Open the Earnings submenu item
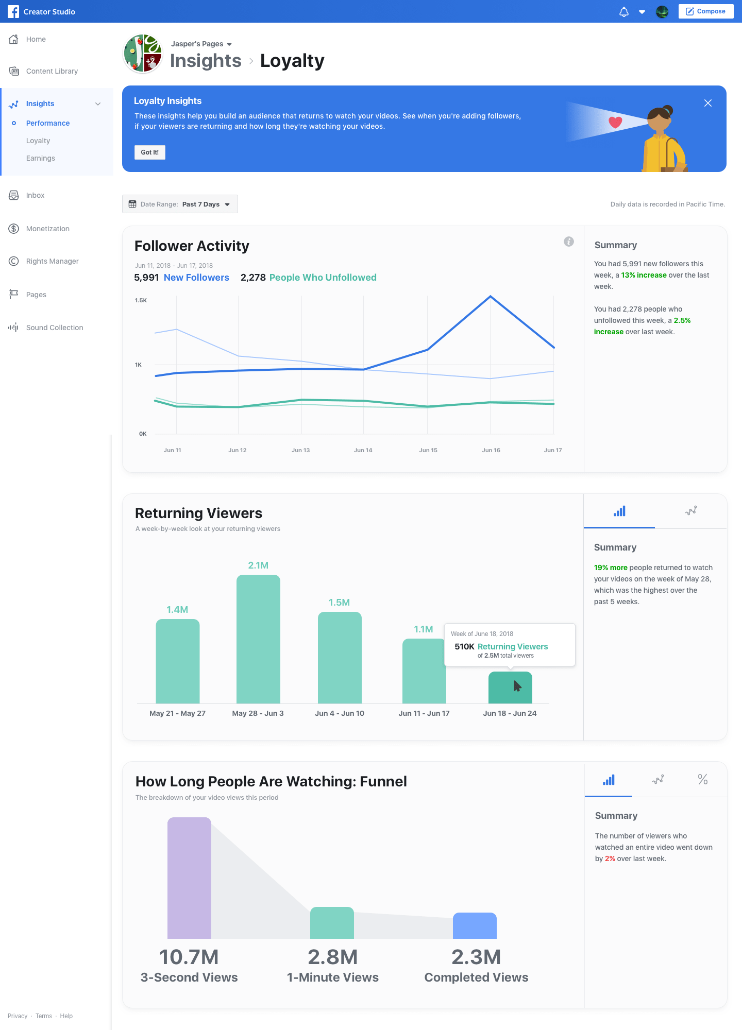The height and width of the screenshot is (1030, 742). [x=41, y=158]
